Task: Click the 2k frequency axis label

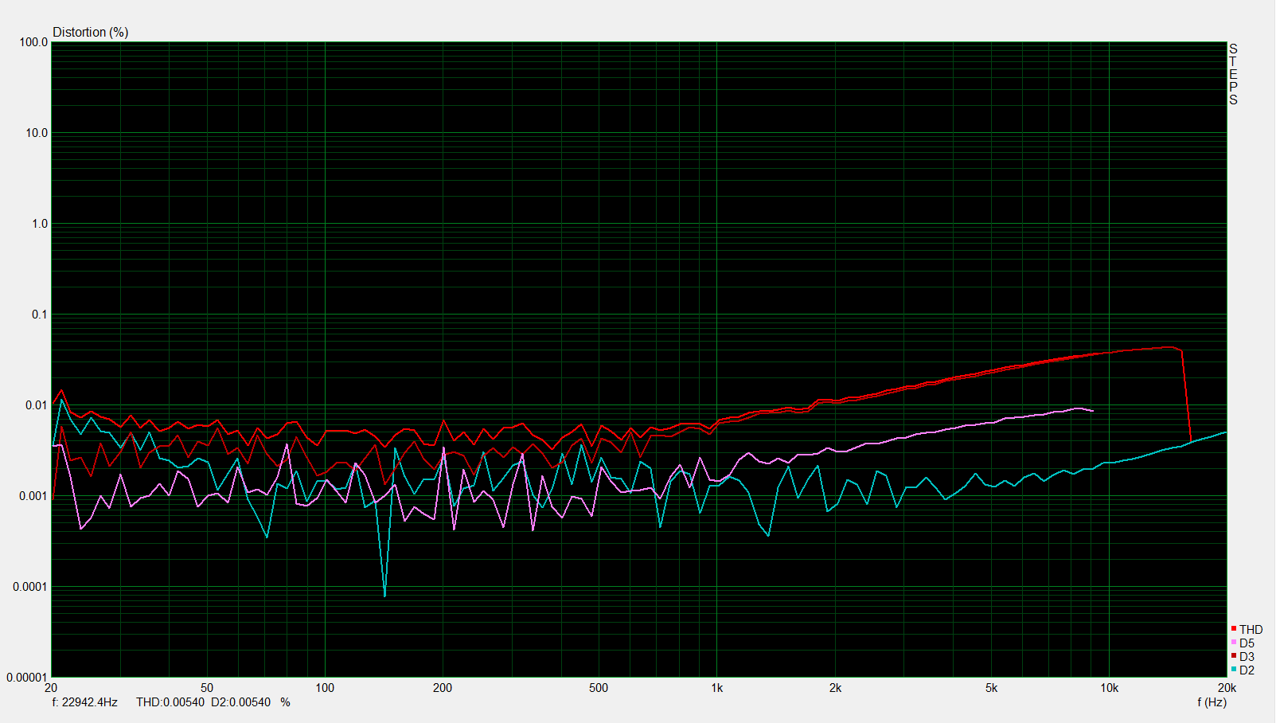Action: point(835,688)
